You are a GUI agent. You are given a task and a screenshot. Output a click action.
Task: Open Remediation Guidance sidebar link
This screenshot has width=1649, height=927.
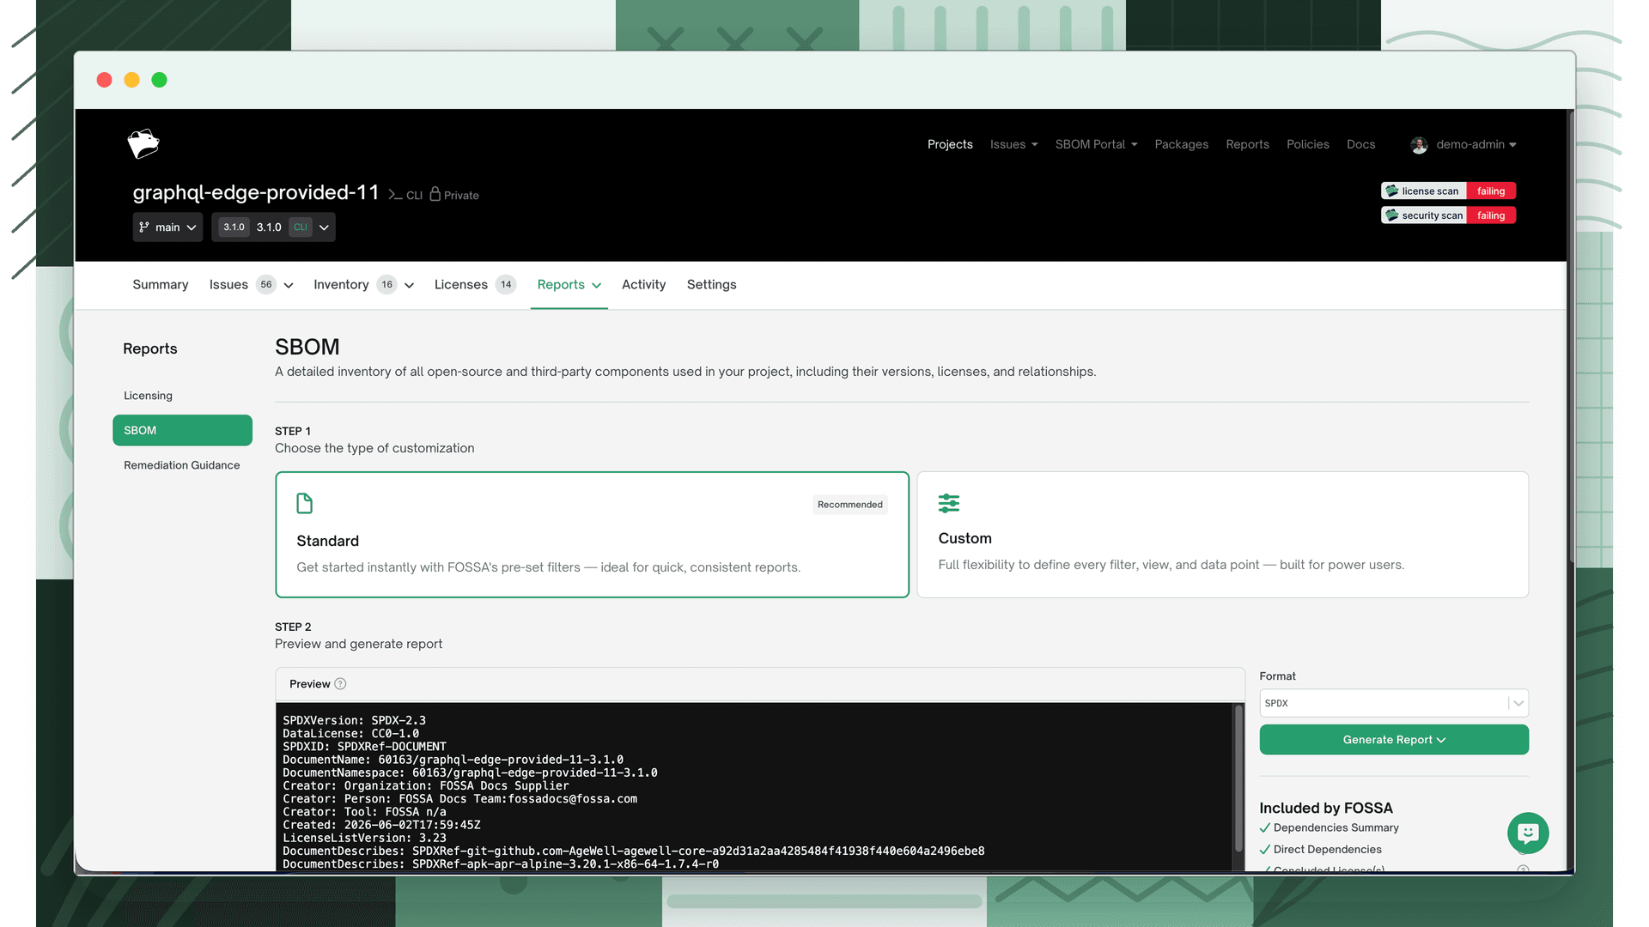(181, 465)
